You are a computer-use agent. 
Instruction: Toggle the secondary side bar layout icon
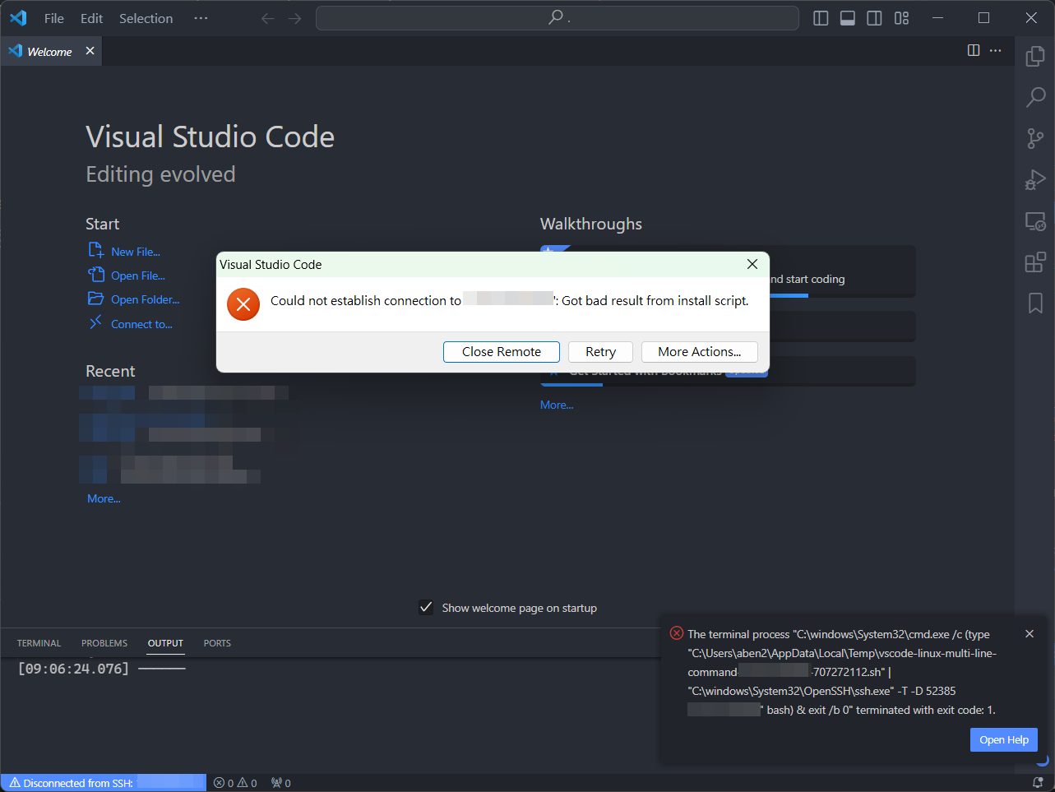(x=875, y=18)
